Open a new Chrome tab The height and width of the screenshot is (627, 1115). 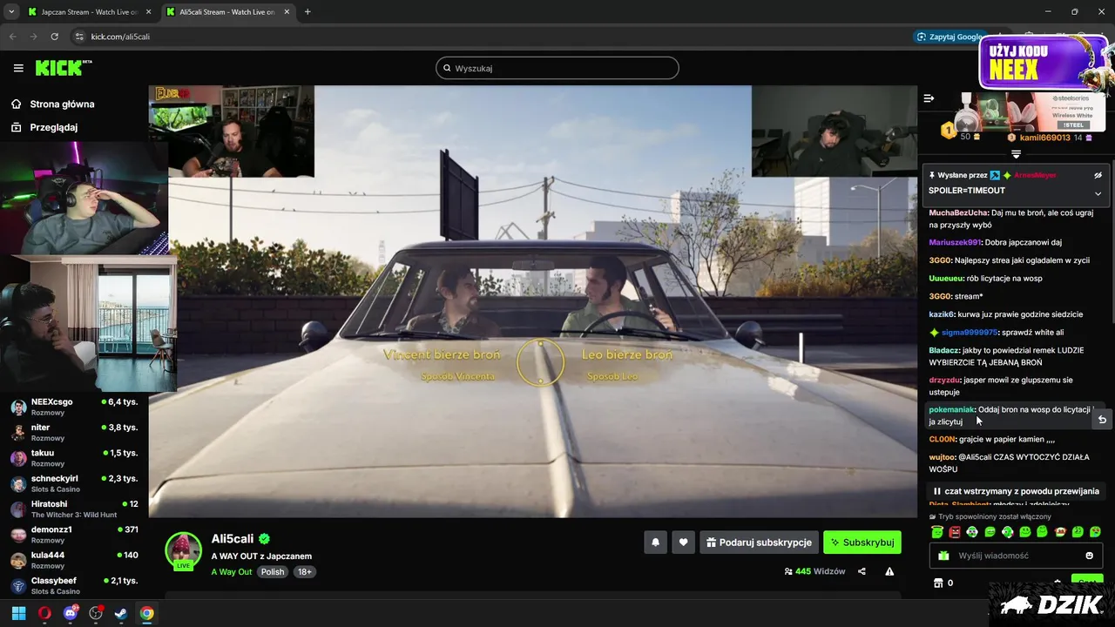pos(307,11)
